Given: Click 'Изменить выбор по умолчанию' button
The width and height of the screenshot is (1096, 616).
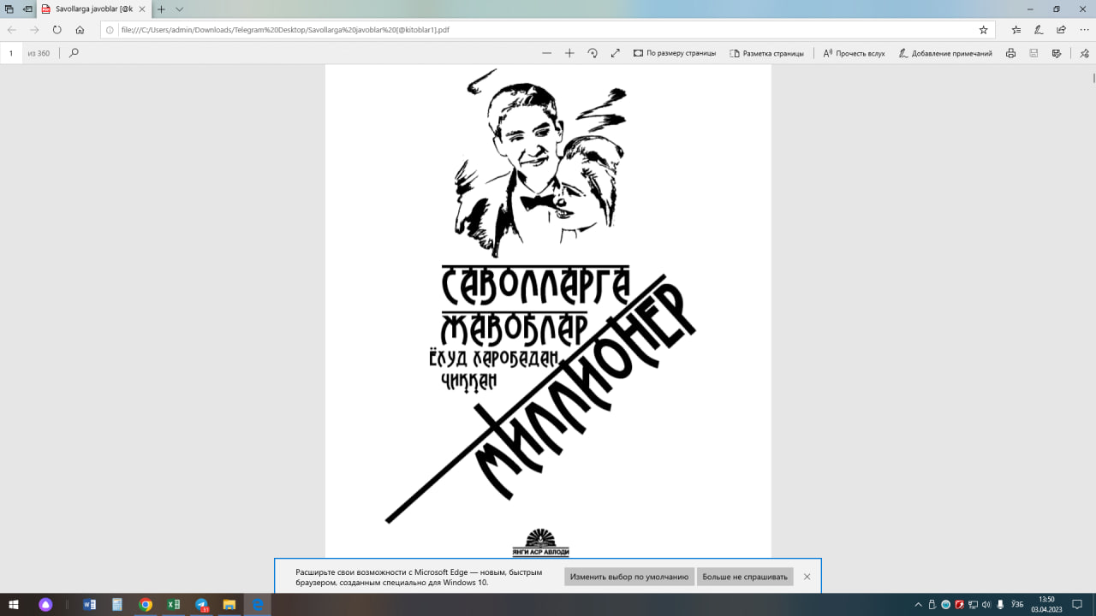Looking at the screenshot, I should click(x=629, y=577).
